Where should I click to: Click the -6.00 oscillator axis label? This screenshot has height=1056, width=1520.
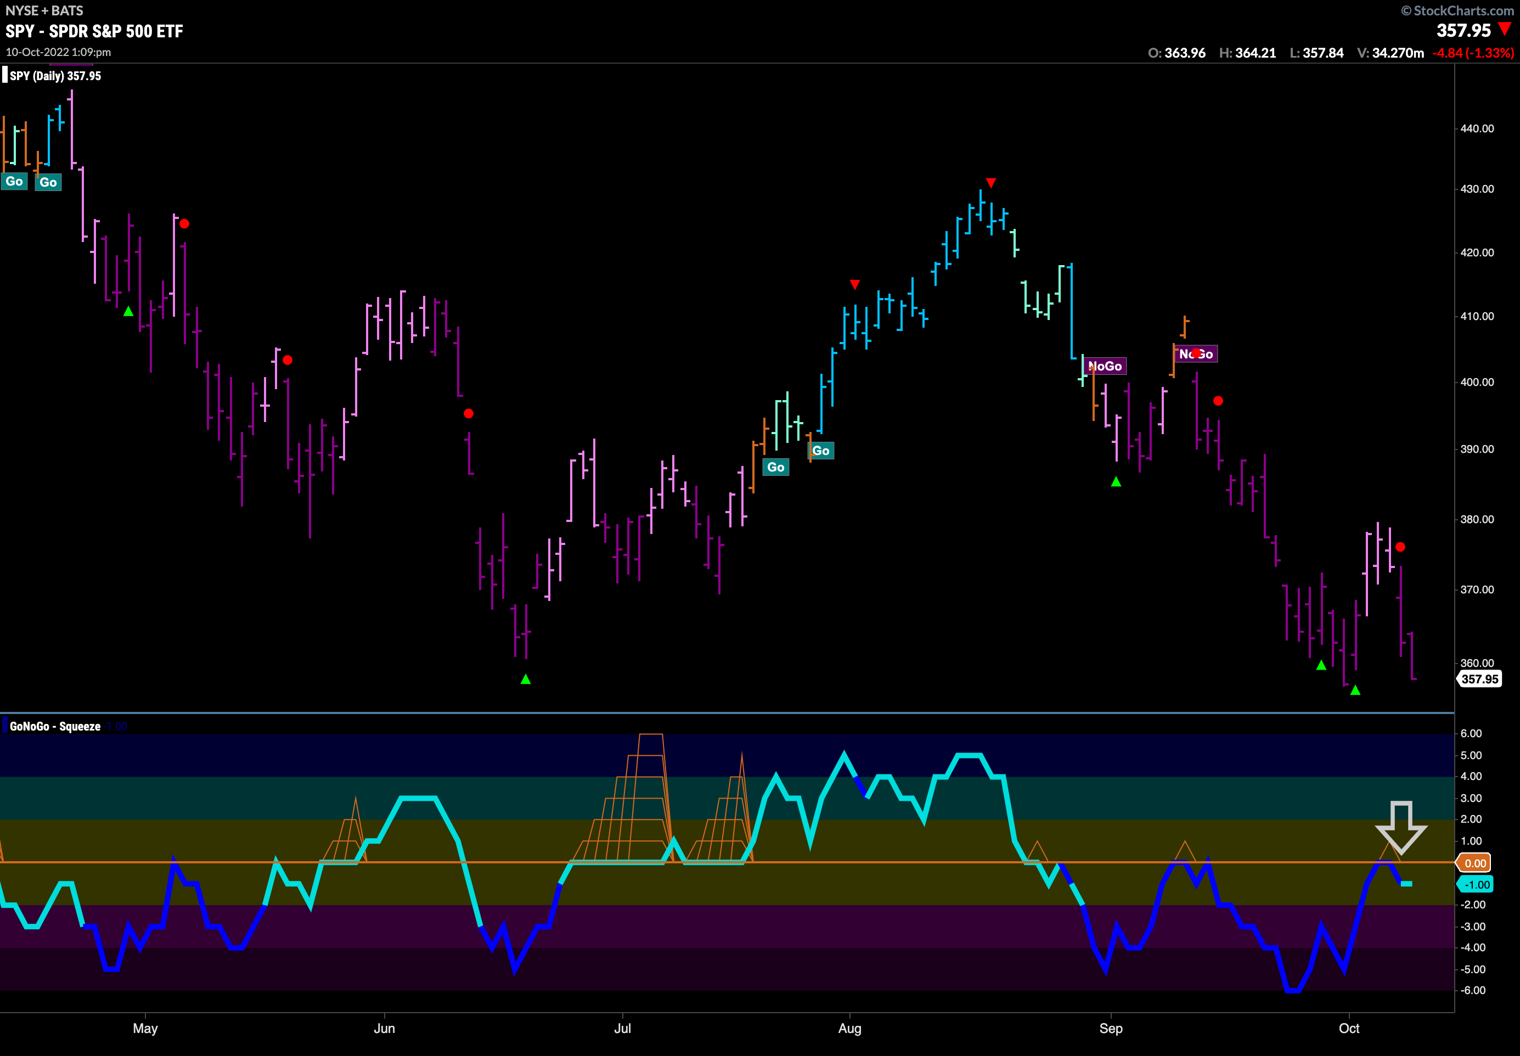(x=1472, y=991)
